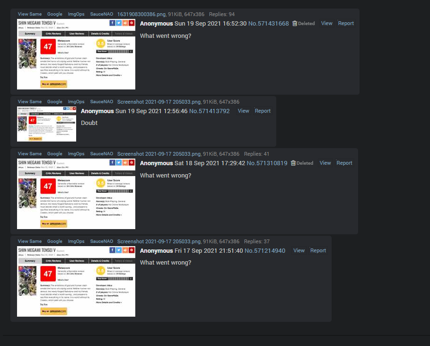
Task: Open the file link of the Doubt post
Action: (159, 102)
